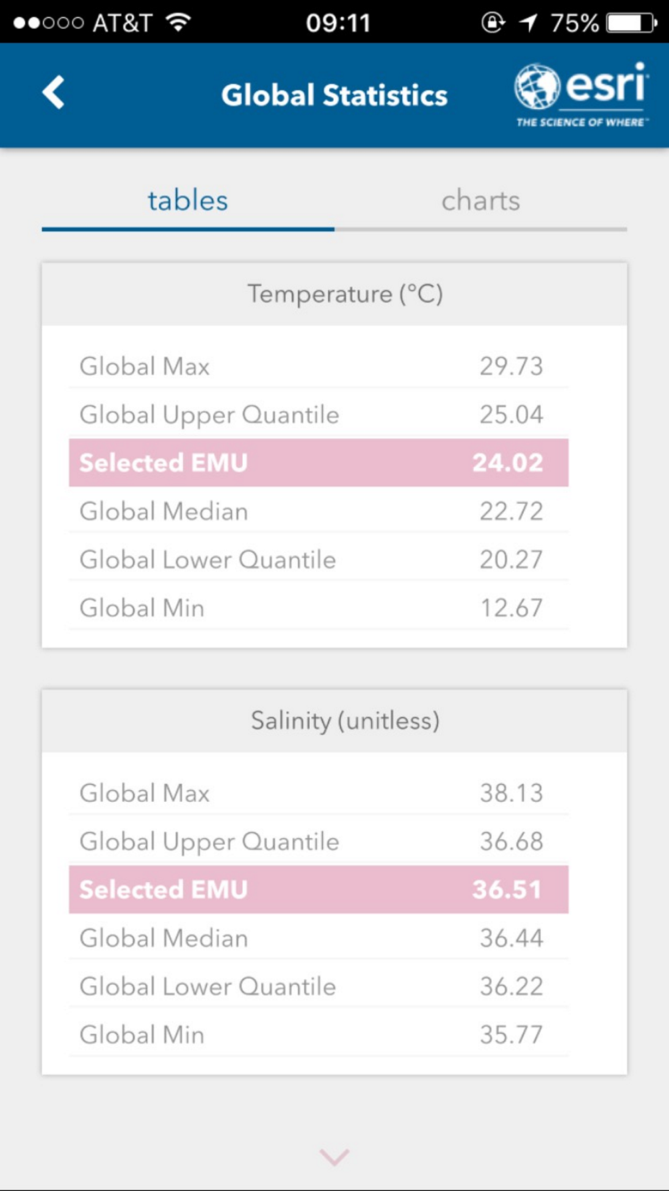Image resolution: width=669 pixels, height=1191 pixels.
Task: Select Selected EMU salinity row
Action: pos(318,890)
